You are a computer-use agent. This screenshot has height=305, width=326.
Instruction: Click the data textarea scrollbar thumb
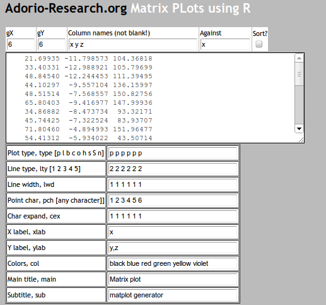(299, 74)
